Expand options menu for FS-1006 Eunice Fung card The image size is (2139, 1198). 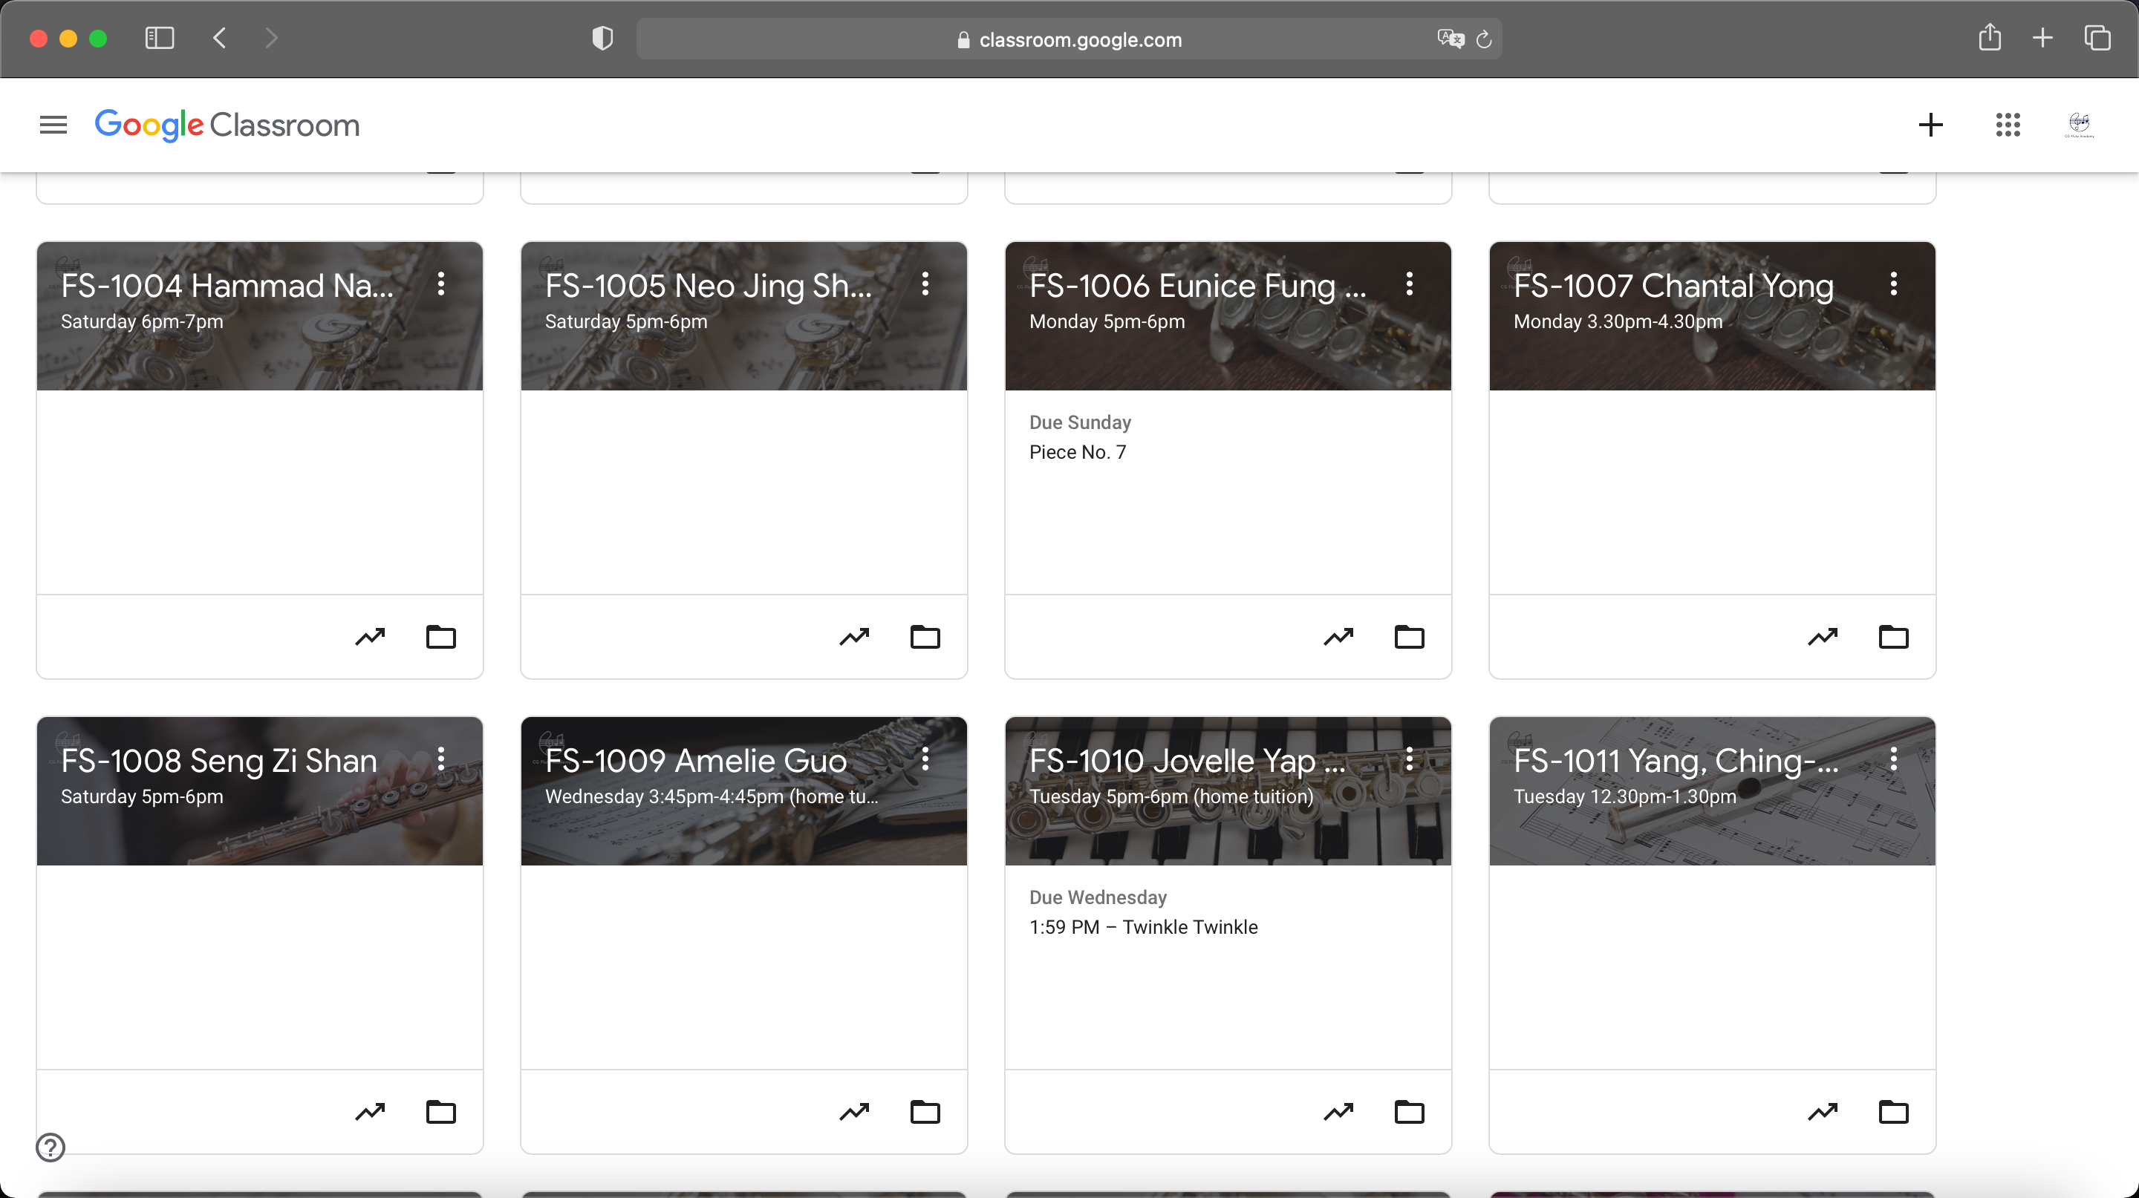pyautogui.click(x=1409, y=284)
